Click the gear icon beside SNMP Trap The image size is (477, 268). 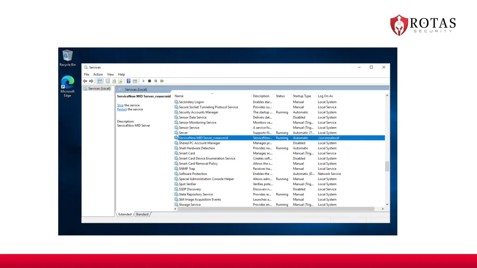click(176, 168)
